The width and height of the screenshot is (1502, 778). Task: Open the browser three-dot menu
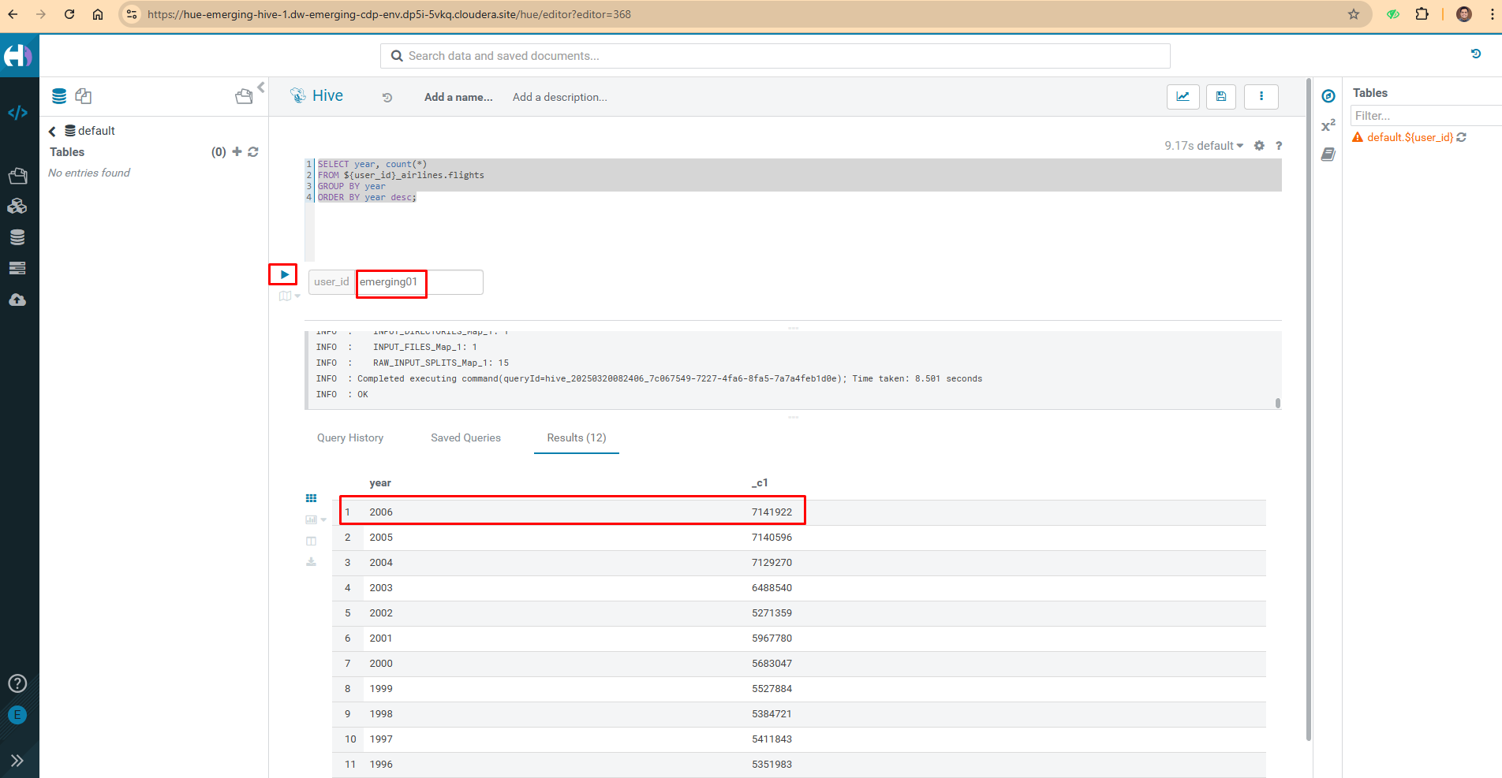click(1492, 14)
